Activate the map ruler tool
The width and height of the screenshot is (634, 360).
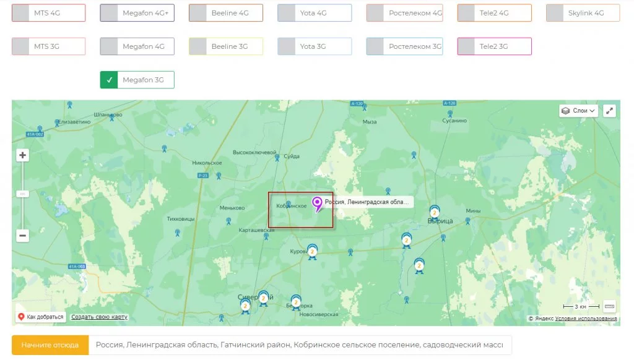pyautogui.click(x=609, y=306)
